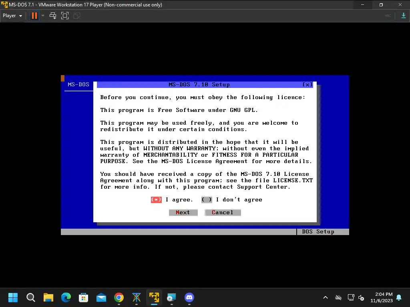The height and width of the screenshot is (307, 410).
Task: Click the 'This program is Free Software' line
Action: 179,110
